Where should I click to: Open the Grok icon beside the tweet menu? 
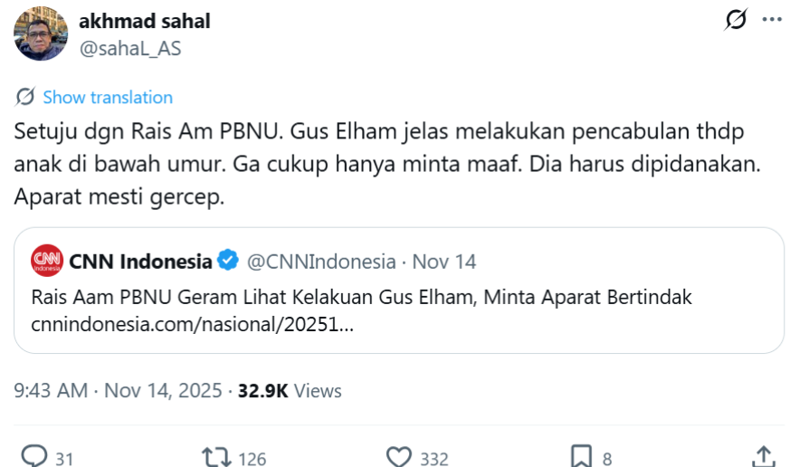[737, 20]
